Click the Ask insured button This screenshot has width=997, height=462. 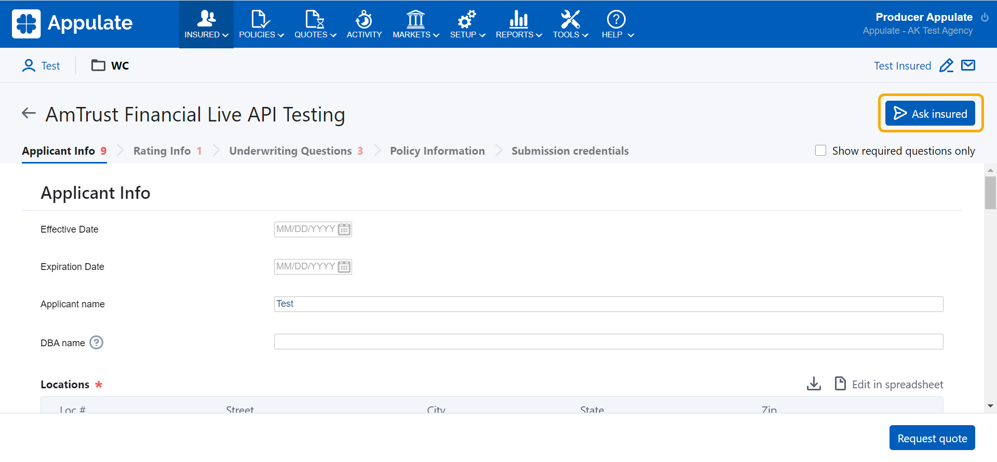[x=930, y=114]
